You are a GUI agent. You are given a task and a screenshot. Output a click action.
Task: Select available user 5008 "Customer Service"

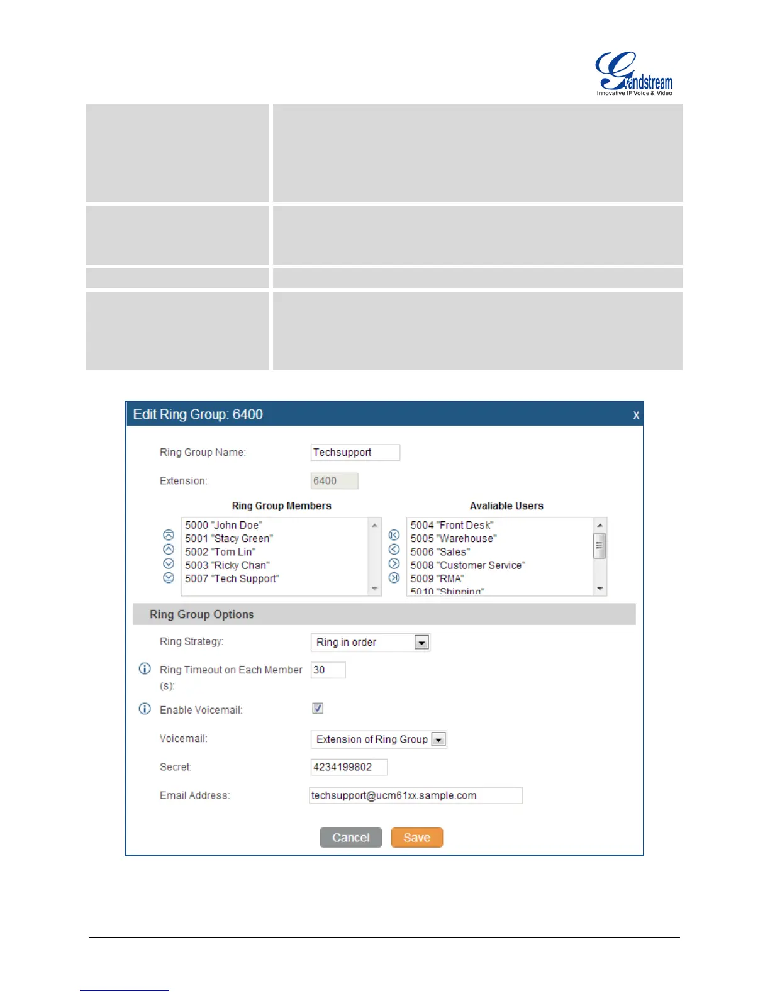(x=468, y=565)
